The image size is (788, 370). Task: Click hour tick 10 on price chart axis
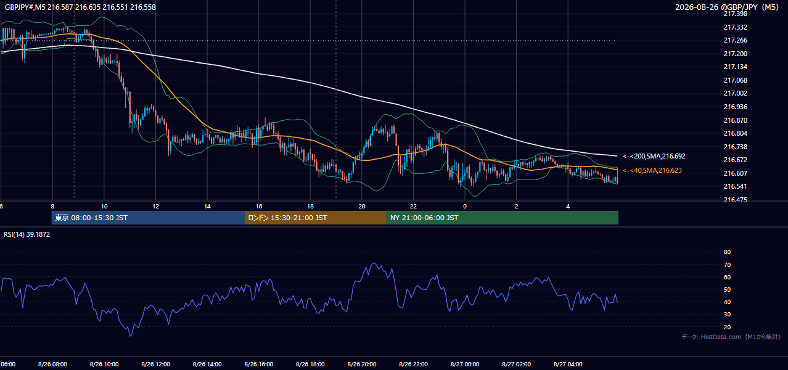(104, 206)
